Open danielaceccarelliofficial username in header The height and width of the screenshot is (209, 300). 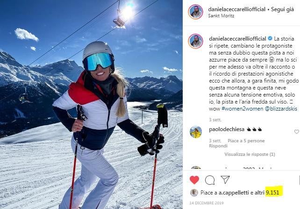click(x=236, y=9)
